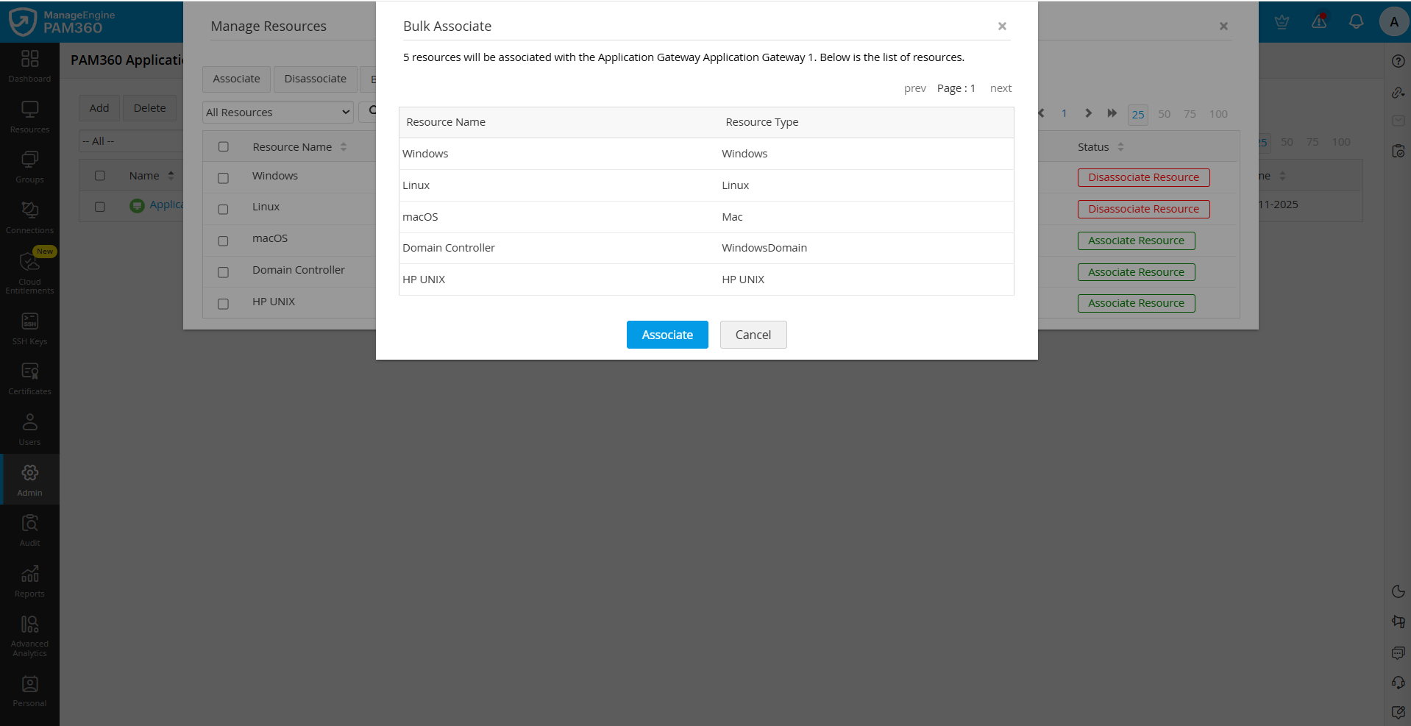
Task: Cancel the Bulk Associate dialog
Action: point(753,335)
